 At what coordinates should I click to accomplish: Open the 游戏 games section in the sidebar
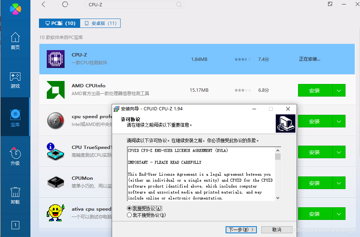(15, 80)
